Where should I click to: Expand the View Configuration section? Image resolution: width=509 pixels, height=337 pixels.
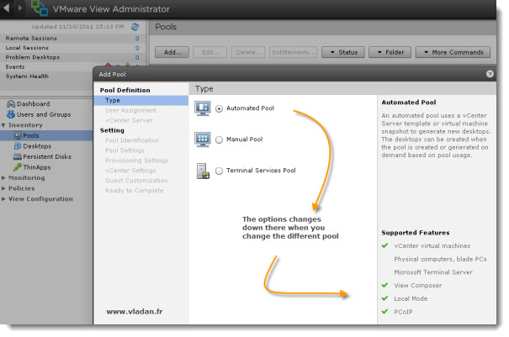point(3,199)
